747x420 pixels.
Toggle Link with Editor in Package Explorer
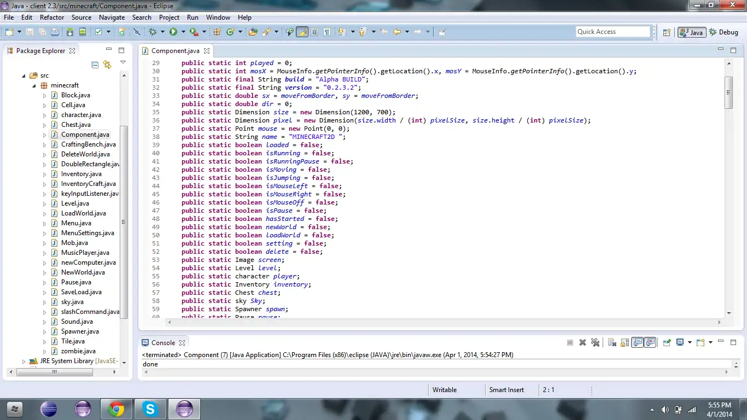[x=107, y=65]
